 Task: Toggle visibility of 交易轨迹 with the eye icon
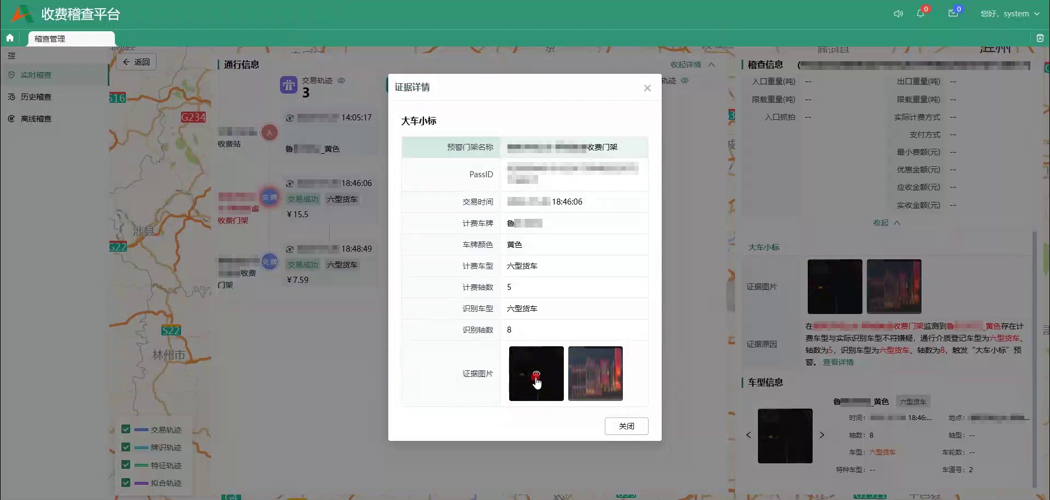click(342, 80)
